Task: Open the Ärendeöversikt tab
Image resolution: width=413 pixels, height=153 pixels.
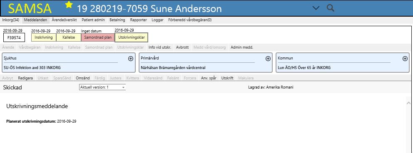Action: [64, 20]
